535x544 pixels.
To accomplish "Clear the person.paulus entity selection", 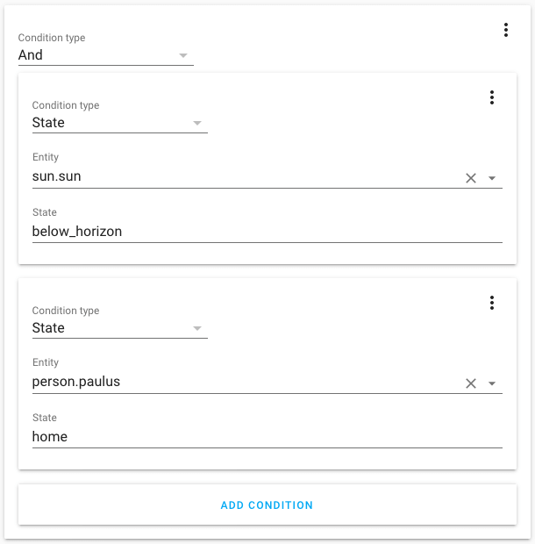I will coord(471,383).
